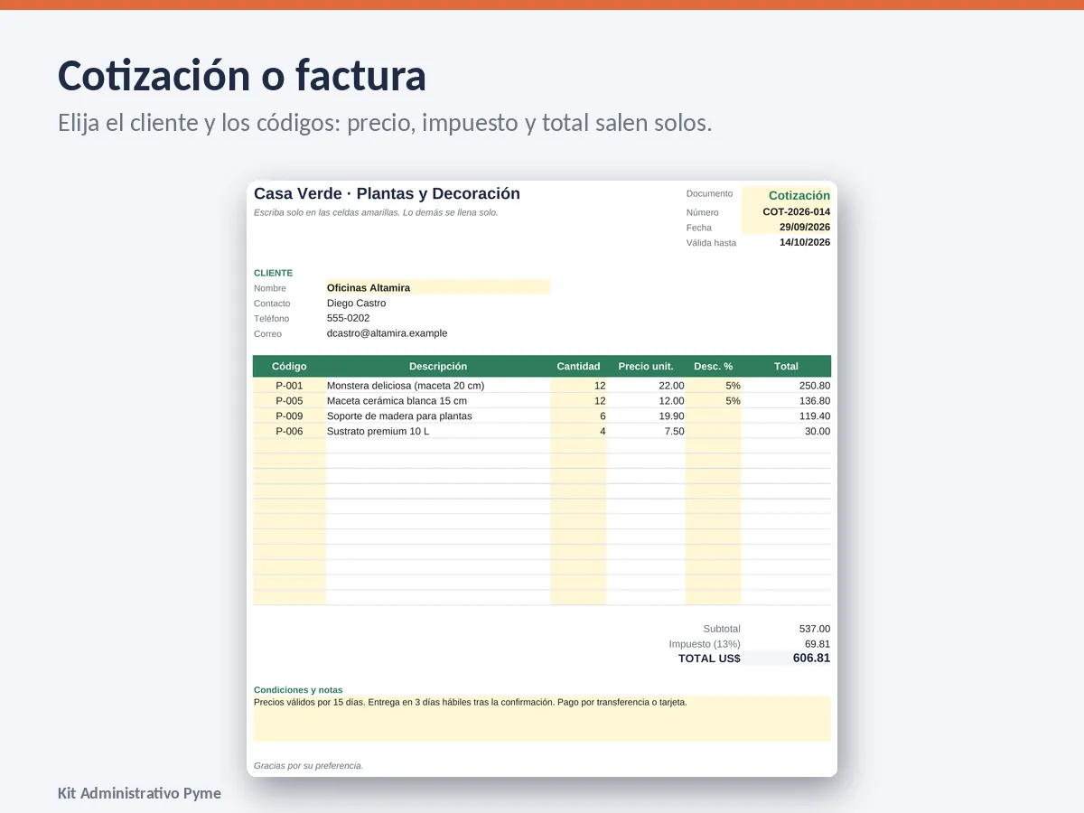Click unit price '22.00'
Image resolution: width=1084 pixels, height=813 pixels.
[671, 386]
